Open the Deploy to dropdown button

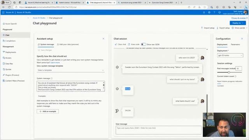coord(238,23)
